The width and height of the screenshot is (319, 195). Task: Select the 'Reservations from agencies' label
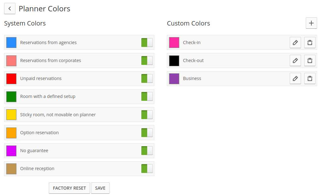[x=48, y=43]
